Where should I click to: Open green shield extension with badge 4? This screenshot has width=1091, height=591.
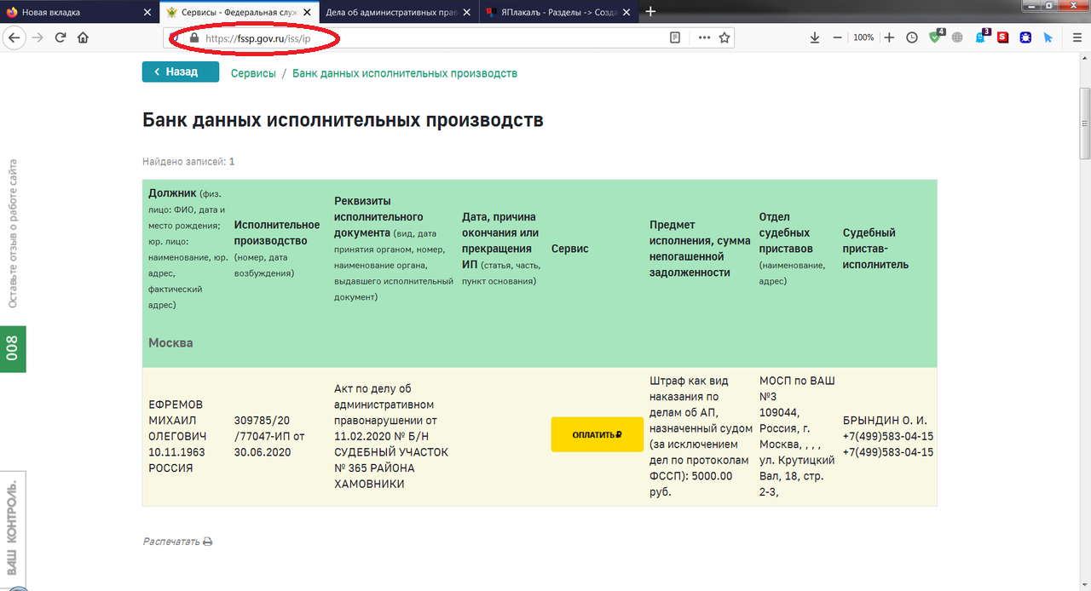click(x=935, y=37)
